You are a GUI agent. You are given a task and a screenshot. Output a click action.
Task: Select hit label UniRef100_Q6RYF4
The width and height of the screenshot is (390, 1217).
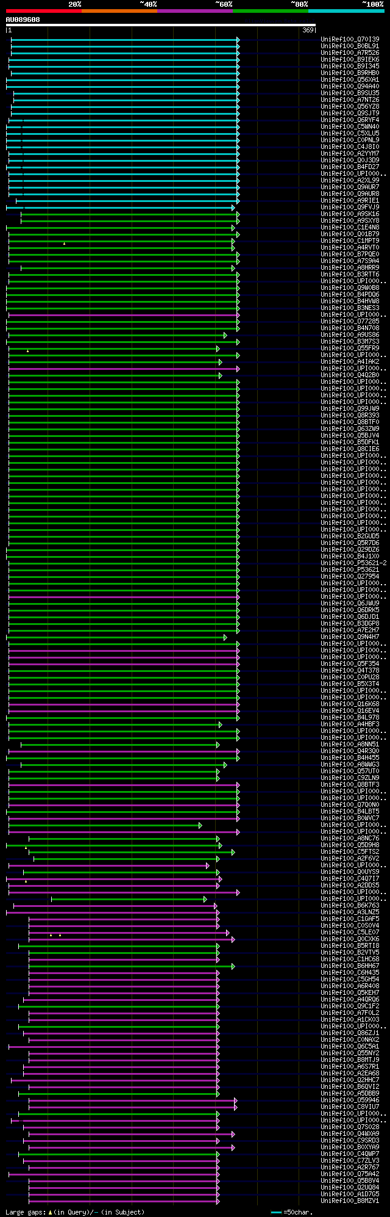coord(350,120)
